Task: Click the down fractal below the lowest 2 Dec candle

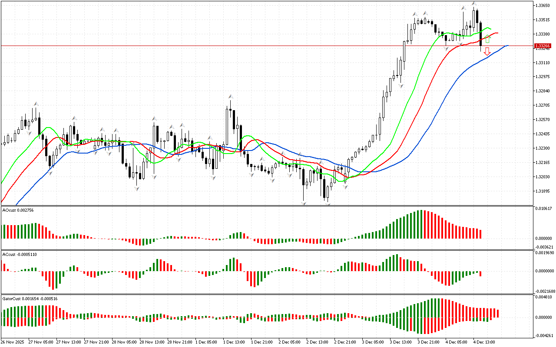Action: coord(328,204)
